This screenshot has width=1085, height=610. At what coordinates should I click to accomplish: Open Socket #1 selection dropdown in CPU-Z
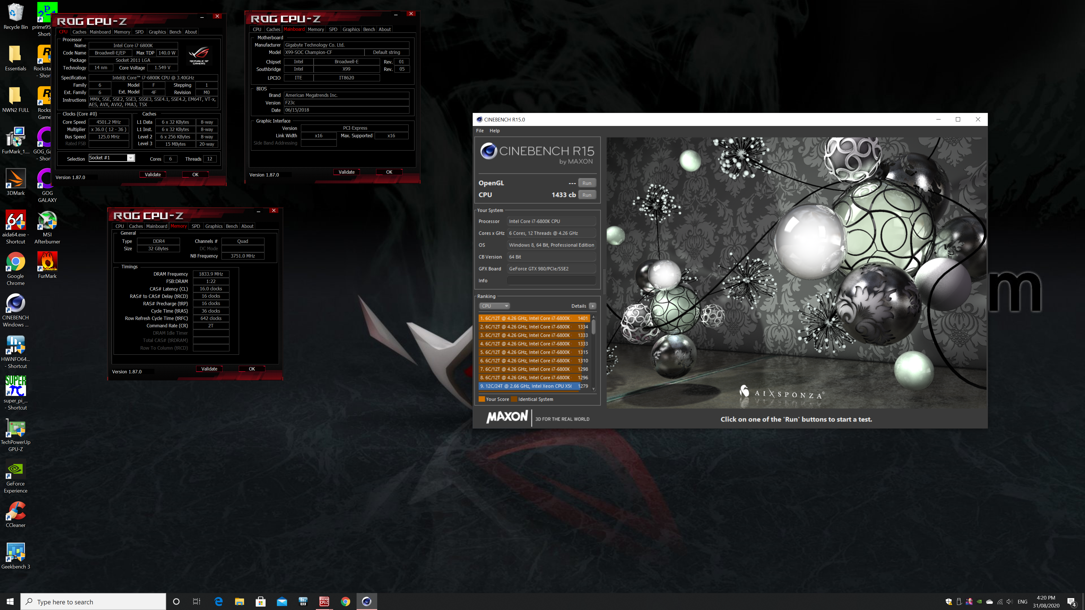tap(112, 158)
